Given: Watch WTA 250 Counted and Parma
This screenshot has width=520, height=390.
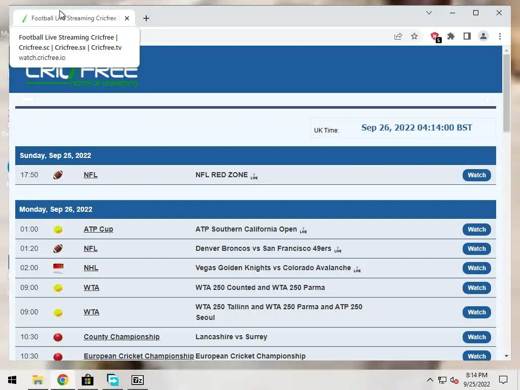Looking at the screenshot, I should tap(476, 288).
